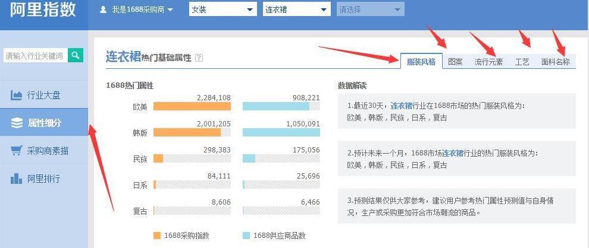The image size is (589, 248).
Task: Click the 韩版 orange purchase index bar
Action: (187, 132)
